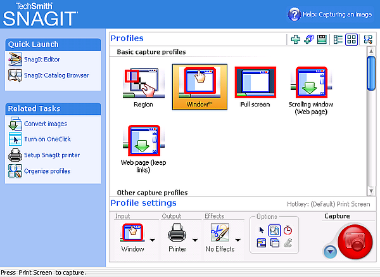
Task: Click the profiles scrollbar up arrow
Action: (x=371, y=51)
